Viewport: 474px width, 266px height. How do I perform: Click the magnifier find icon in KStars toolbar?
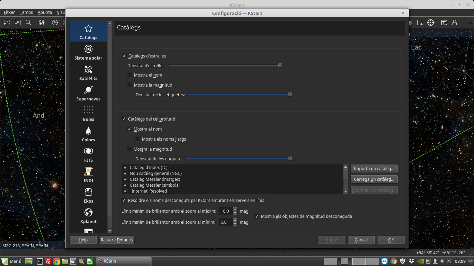click(x=28, y=23)
